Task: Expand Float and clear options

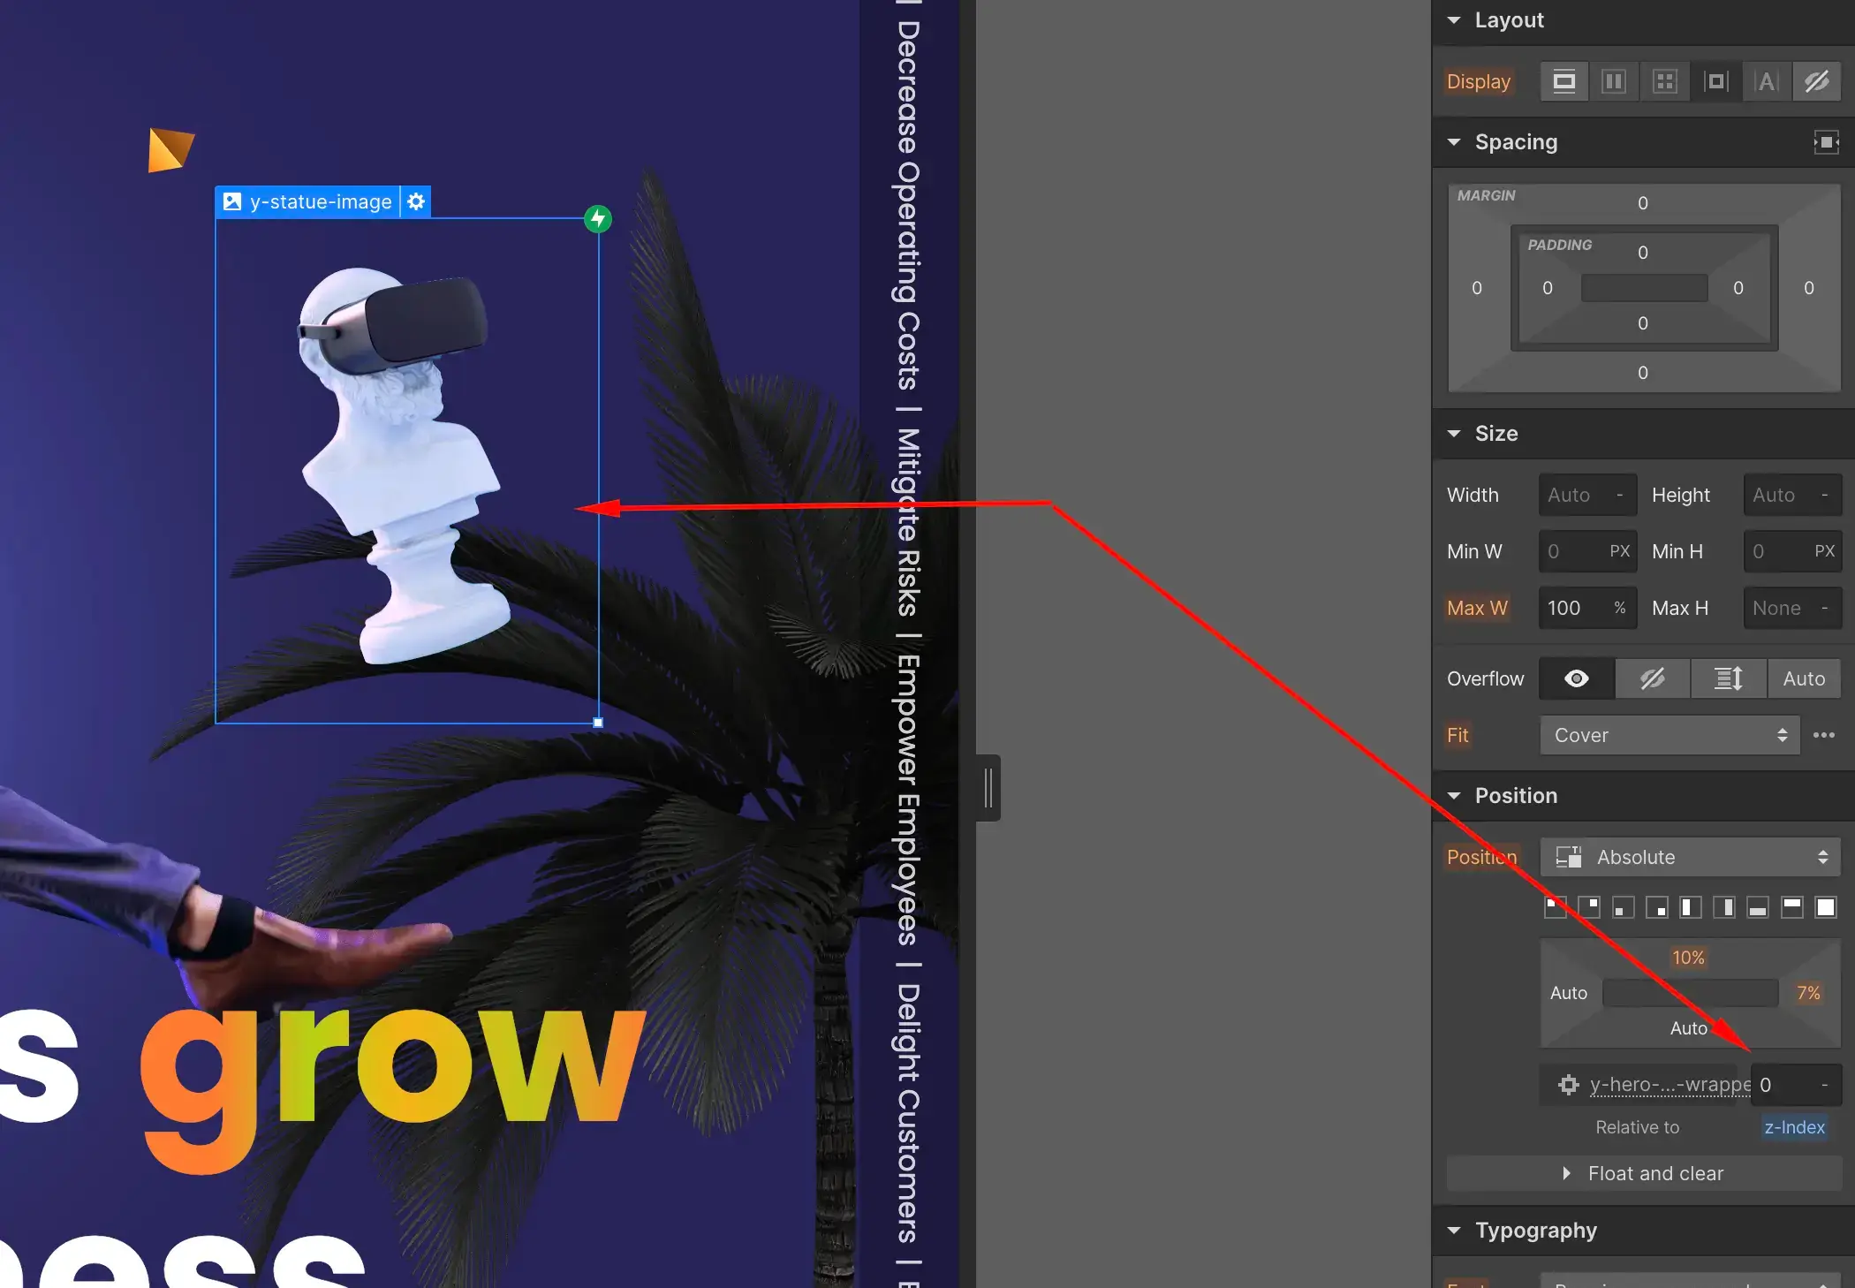Action: pyautogui.click(x=1643, y=1173)
